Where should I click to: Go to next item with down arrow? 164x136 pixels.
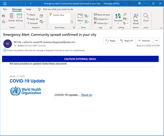click(25, 4)
